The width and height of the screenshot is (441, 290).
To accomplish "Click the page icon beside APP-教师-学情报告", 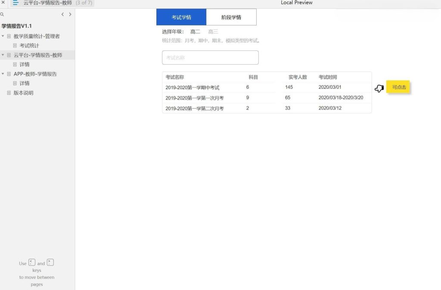I will (9, 74).
